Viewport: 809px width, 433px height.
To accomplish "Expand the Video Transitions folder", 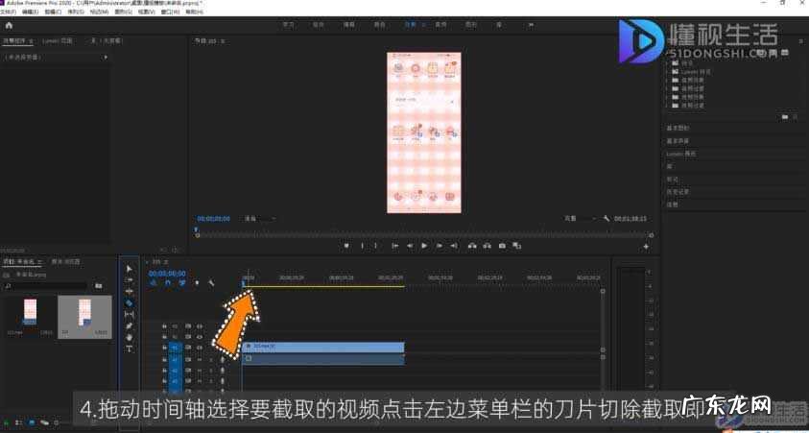I will [668, 106].
